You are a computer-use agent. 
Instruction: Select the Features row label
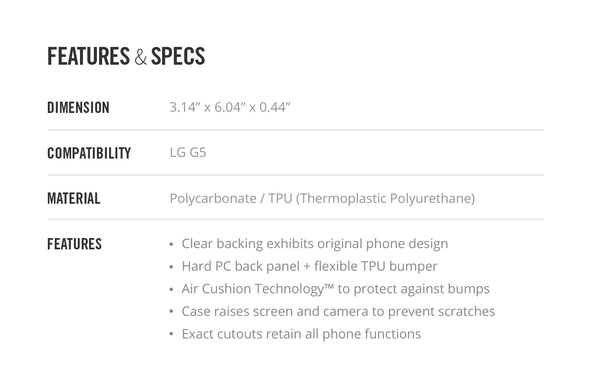[x=74, y=244]
